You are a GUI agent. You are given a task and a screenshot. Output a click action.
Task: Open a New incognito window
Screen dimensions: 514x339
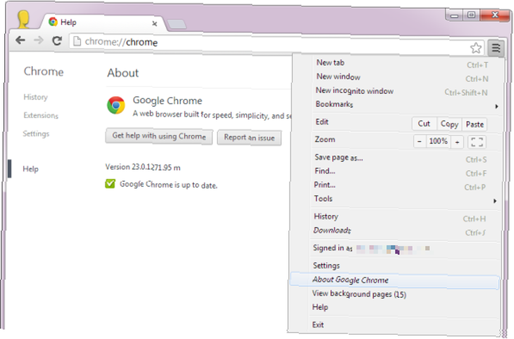(x=406, y=91)
